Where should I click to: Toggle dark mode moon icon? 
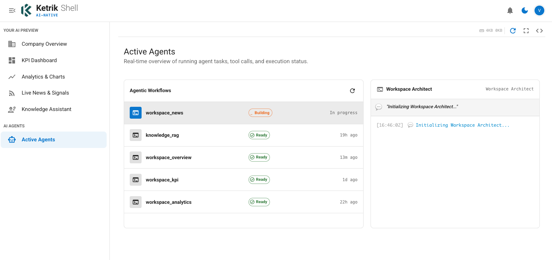pos(525,10)
